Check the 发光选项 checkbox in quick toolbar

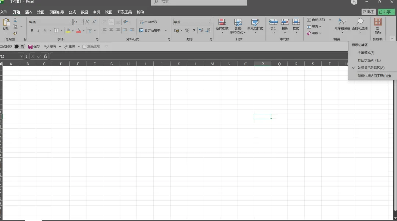click(84, 47)
